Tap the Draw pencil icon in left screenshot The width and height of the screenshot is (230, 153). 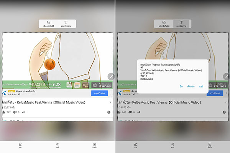[20, 144]
